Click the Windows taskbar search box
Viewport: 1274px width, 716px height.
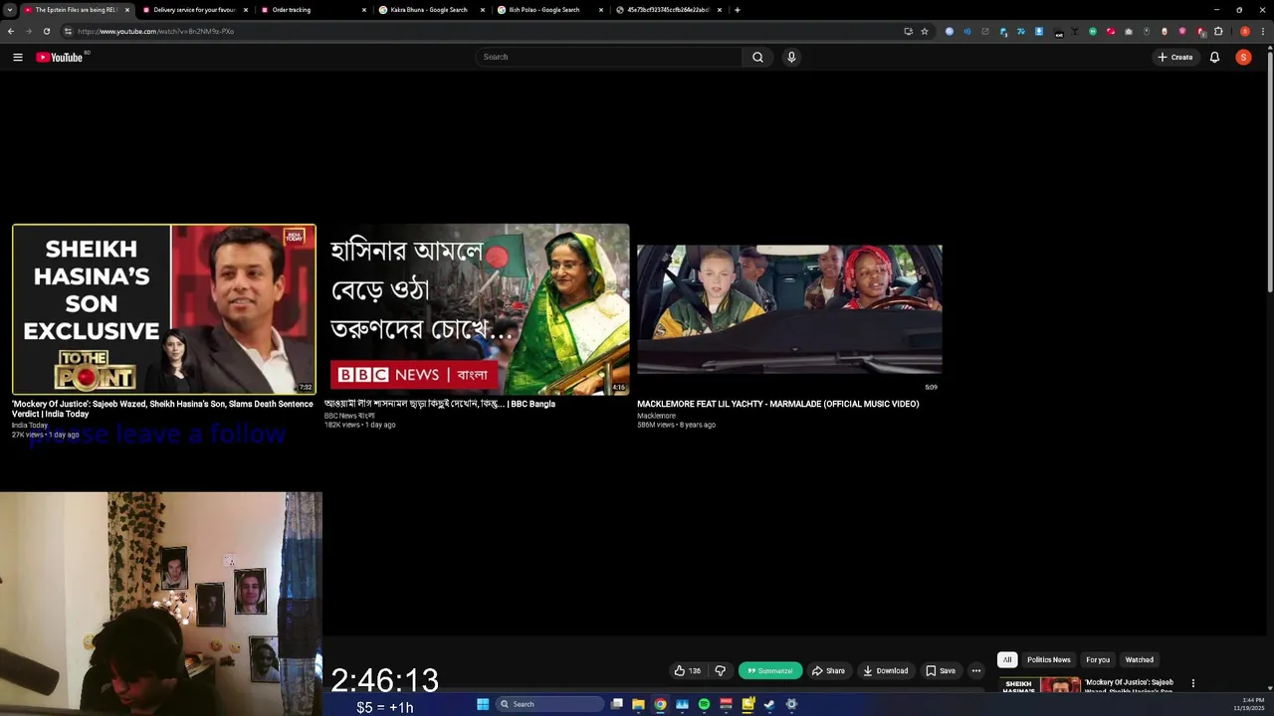pyautogui.click(x=550, y=704)
